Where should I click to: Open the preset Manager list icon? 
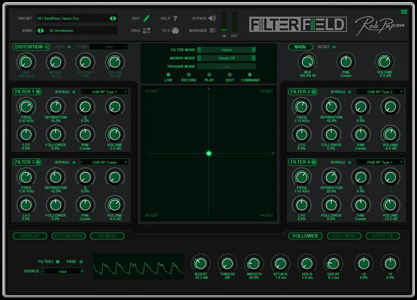(212, 30)
